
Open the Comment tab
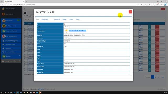click(57, 19)
